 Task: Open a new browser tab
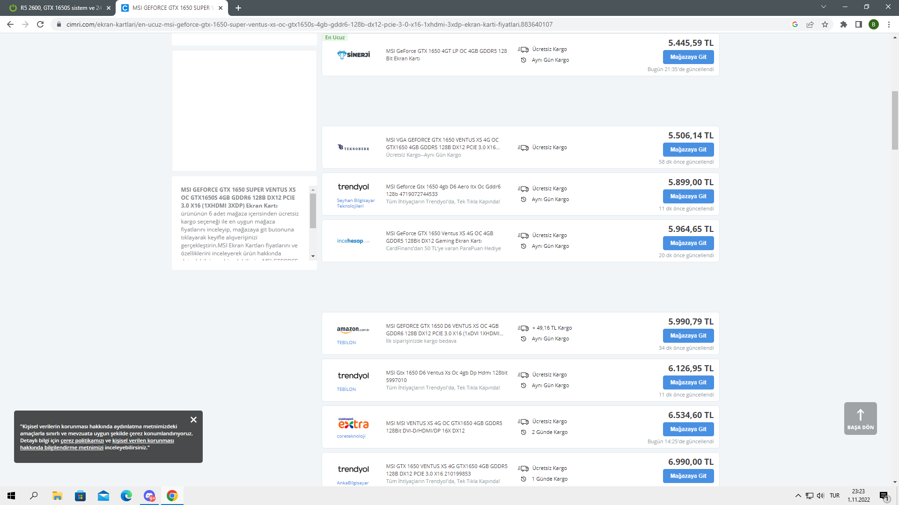click(238, 8)
